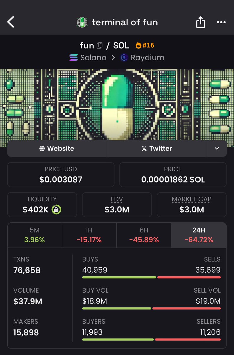Select the 6H timeframe tab
Screen dimensions: 234x355
[x=144, y=235]
